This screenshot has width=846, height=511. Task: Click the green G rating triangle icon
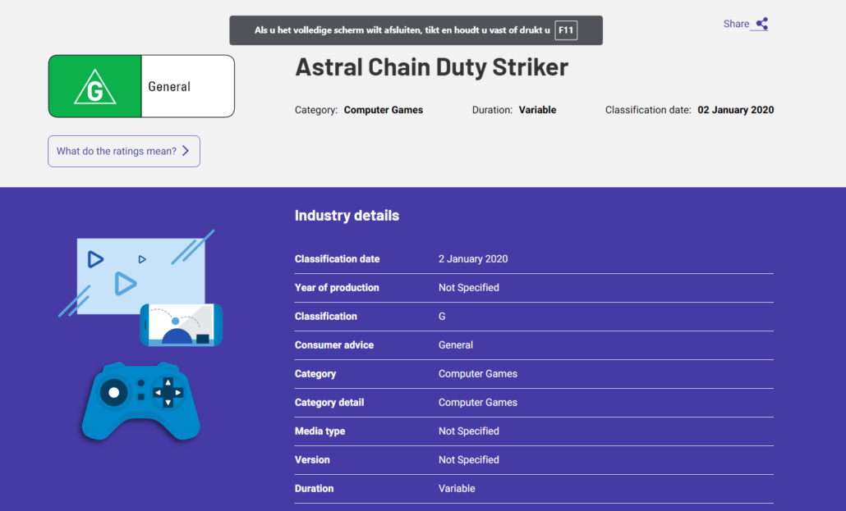[x=95, y=87]
